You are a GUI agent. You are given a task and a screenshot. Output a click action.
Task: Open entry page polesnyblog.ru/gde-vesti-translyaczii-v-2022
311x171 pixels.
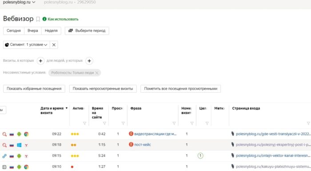point(273,134)
